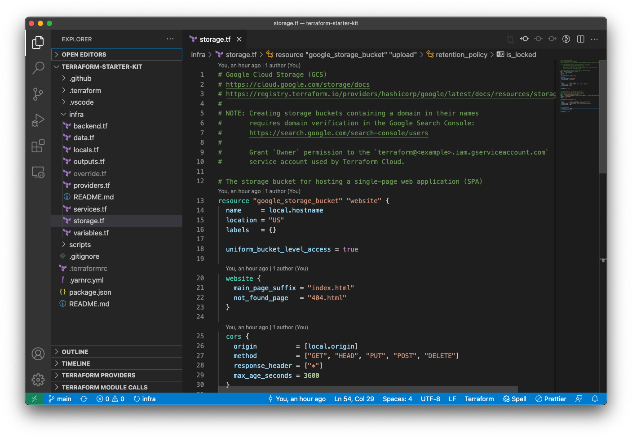Go to previous change icon
The image size is (632, 438).
(x=524, y=39)
